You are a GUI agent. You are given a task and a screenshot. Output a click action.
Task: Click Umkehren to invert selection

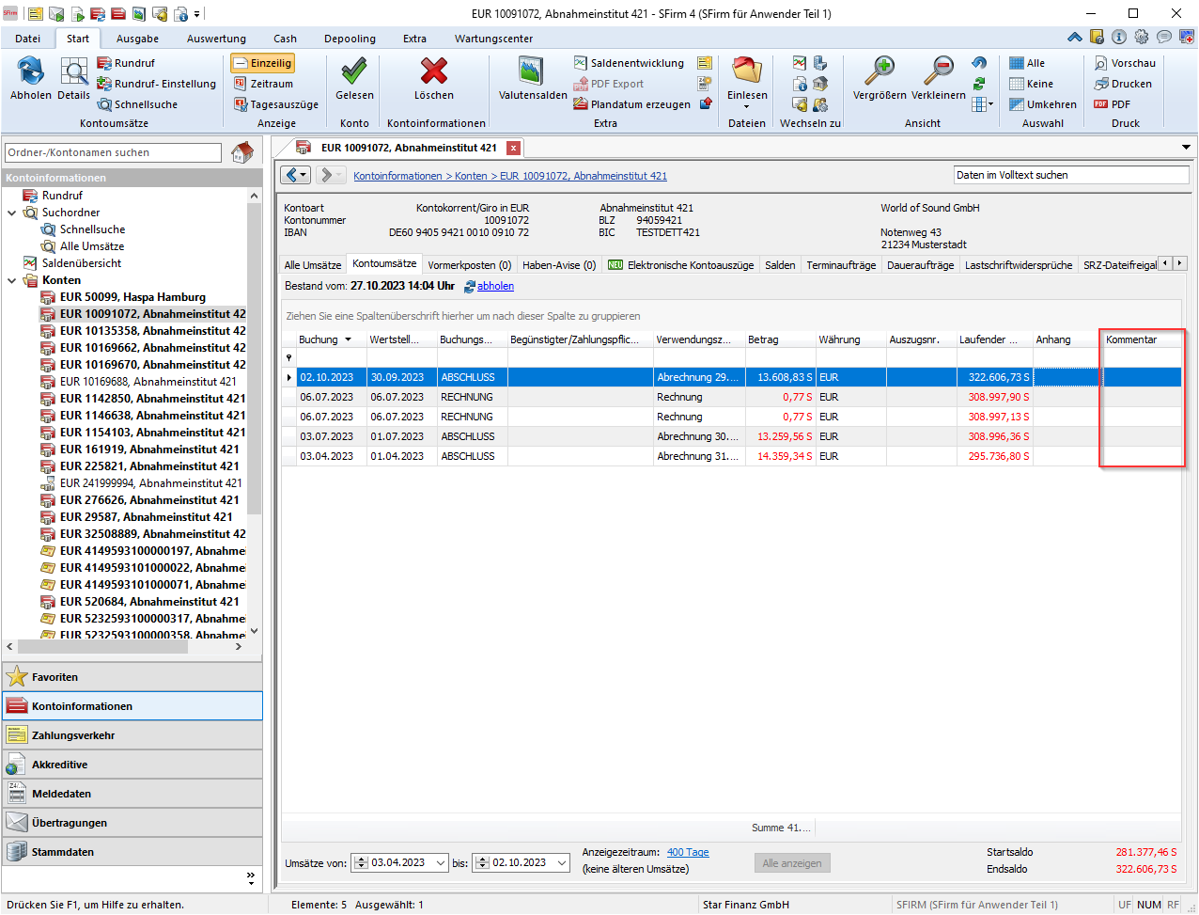pos(1043,104)
